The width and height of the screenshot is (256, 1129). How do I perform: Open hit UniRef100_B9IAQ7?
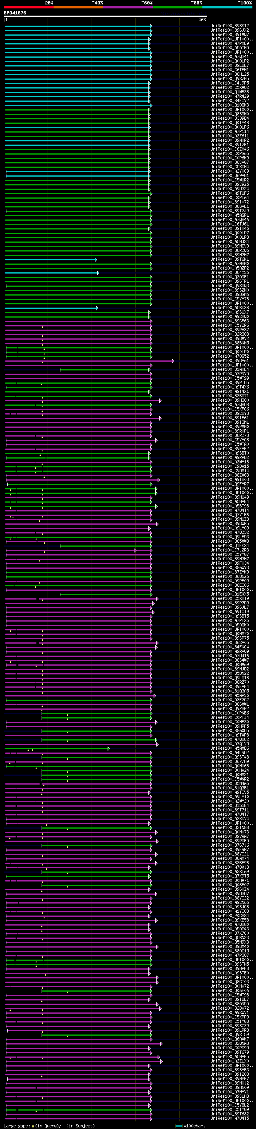point(230,34)
